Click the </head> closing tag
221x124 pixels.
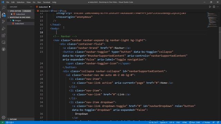click(x=55, y=24)
